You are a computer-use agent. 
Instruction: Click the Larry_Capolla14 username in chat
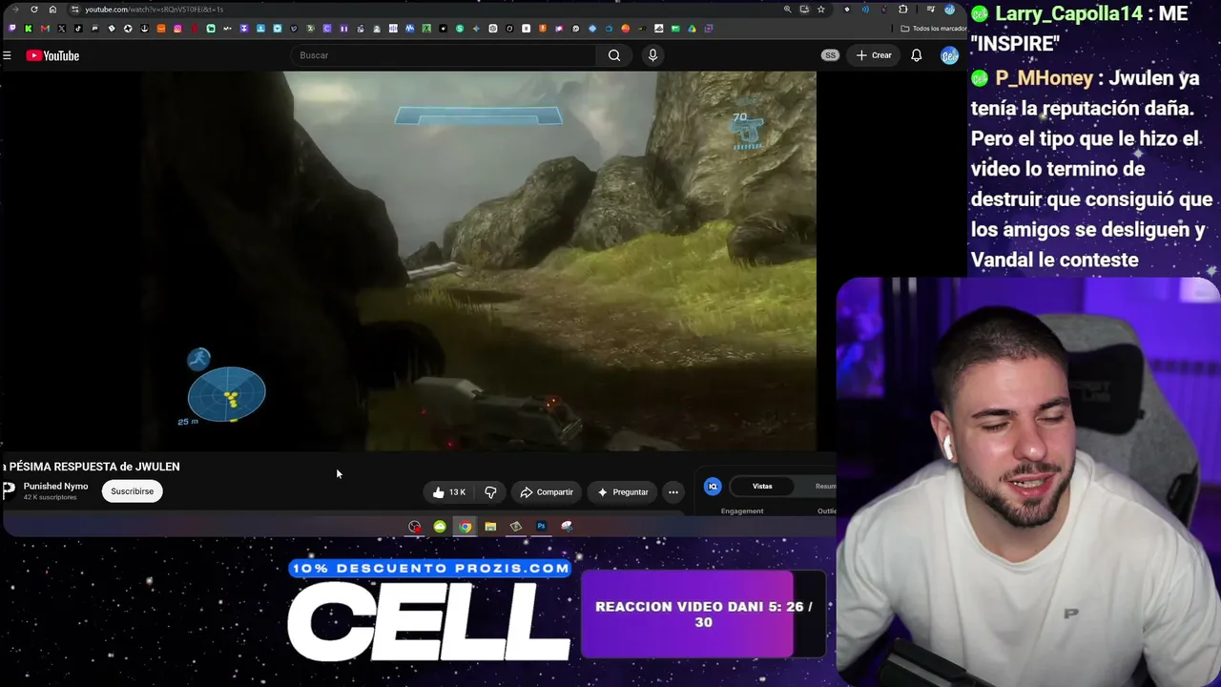tap(1067, 13)
